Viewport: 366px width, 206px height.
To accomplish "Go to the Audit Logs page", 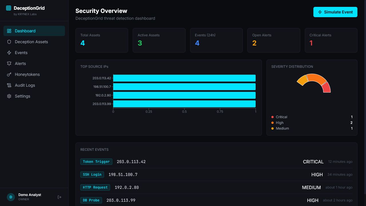I will (34, 85).
